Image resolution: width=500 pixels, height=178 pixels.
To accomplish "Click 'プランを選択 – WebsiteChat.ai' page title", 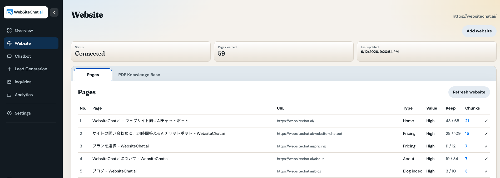I will [x=121, y=146].
